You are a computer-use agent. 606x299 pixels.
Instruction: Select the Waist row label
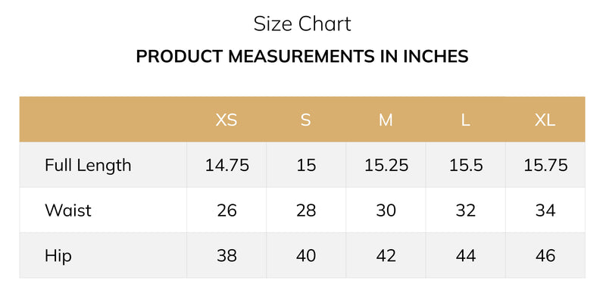pos(68,210)
